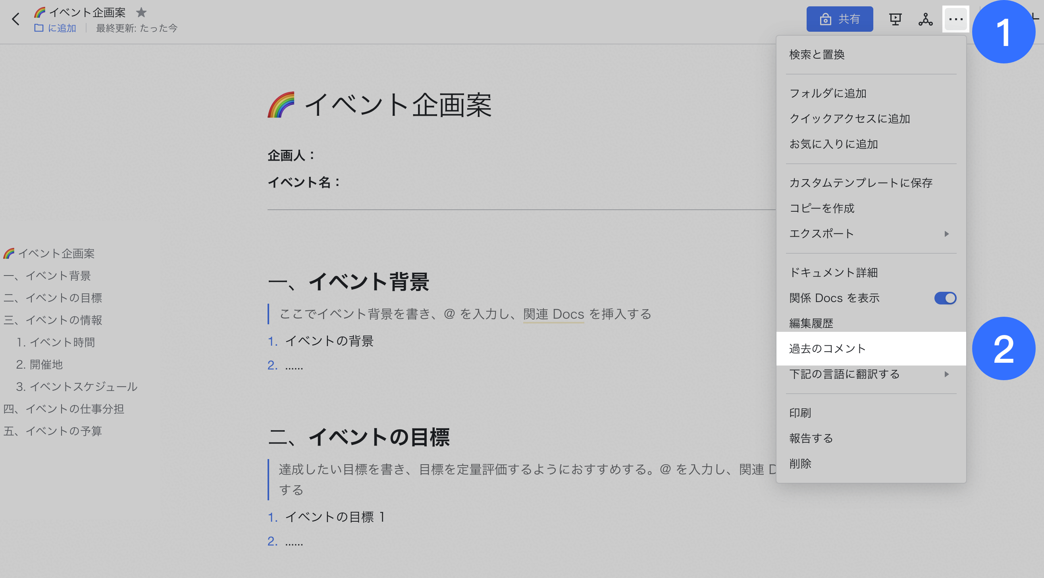Click rainbow emoji in document title
This screenshot has height=578, width=1044.
point(281,105)
